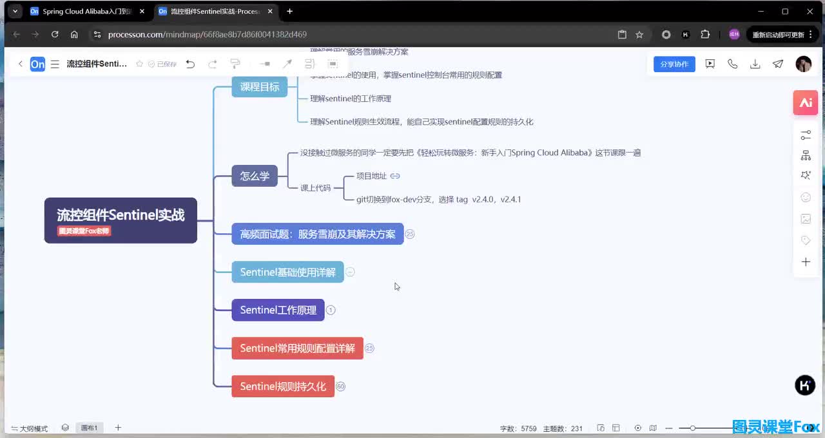Click the black K floating button
The image size is (825, 438).
805,385
